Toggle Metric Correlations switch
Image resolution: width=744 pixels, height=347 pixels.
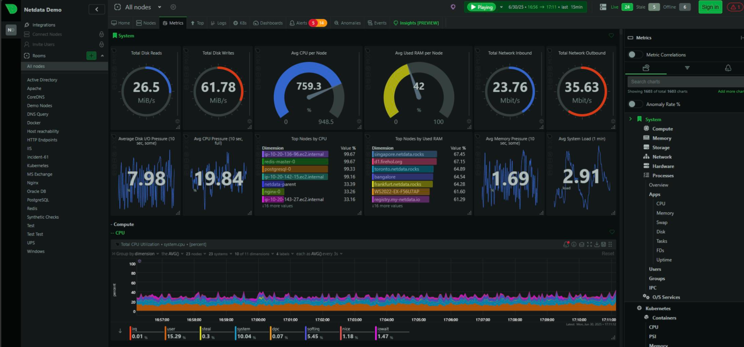(x=635, y=55)
